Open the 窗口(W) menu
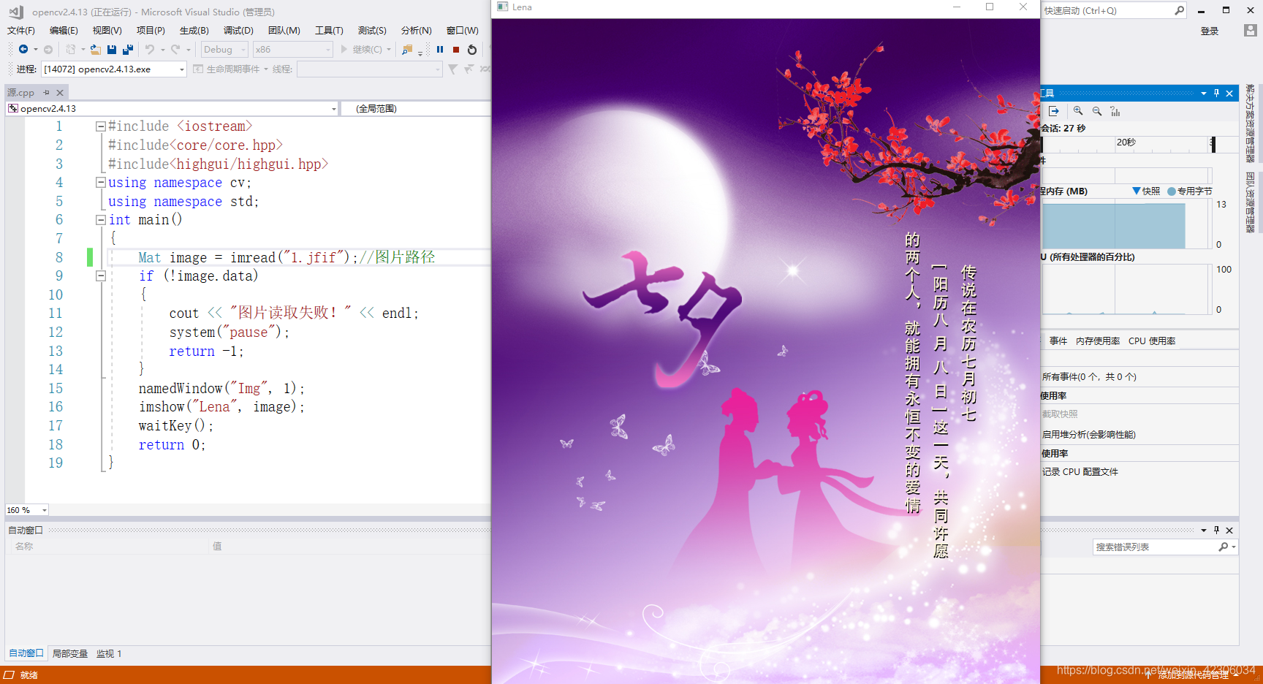 [x=462, y=30]
